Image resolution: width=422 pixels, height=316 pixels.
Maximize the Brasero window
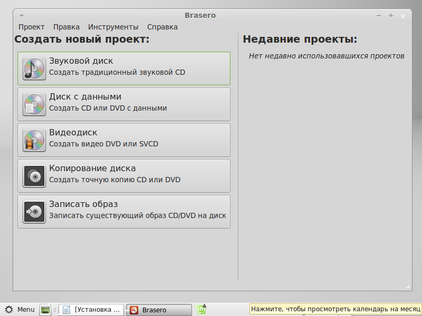point(391,16)
